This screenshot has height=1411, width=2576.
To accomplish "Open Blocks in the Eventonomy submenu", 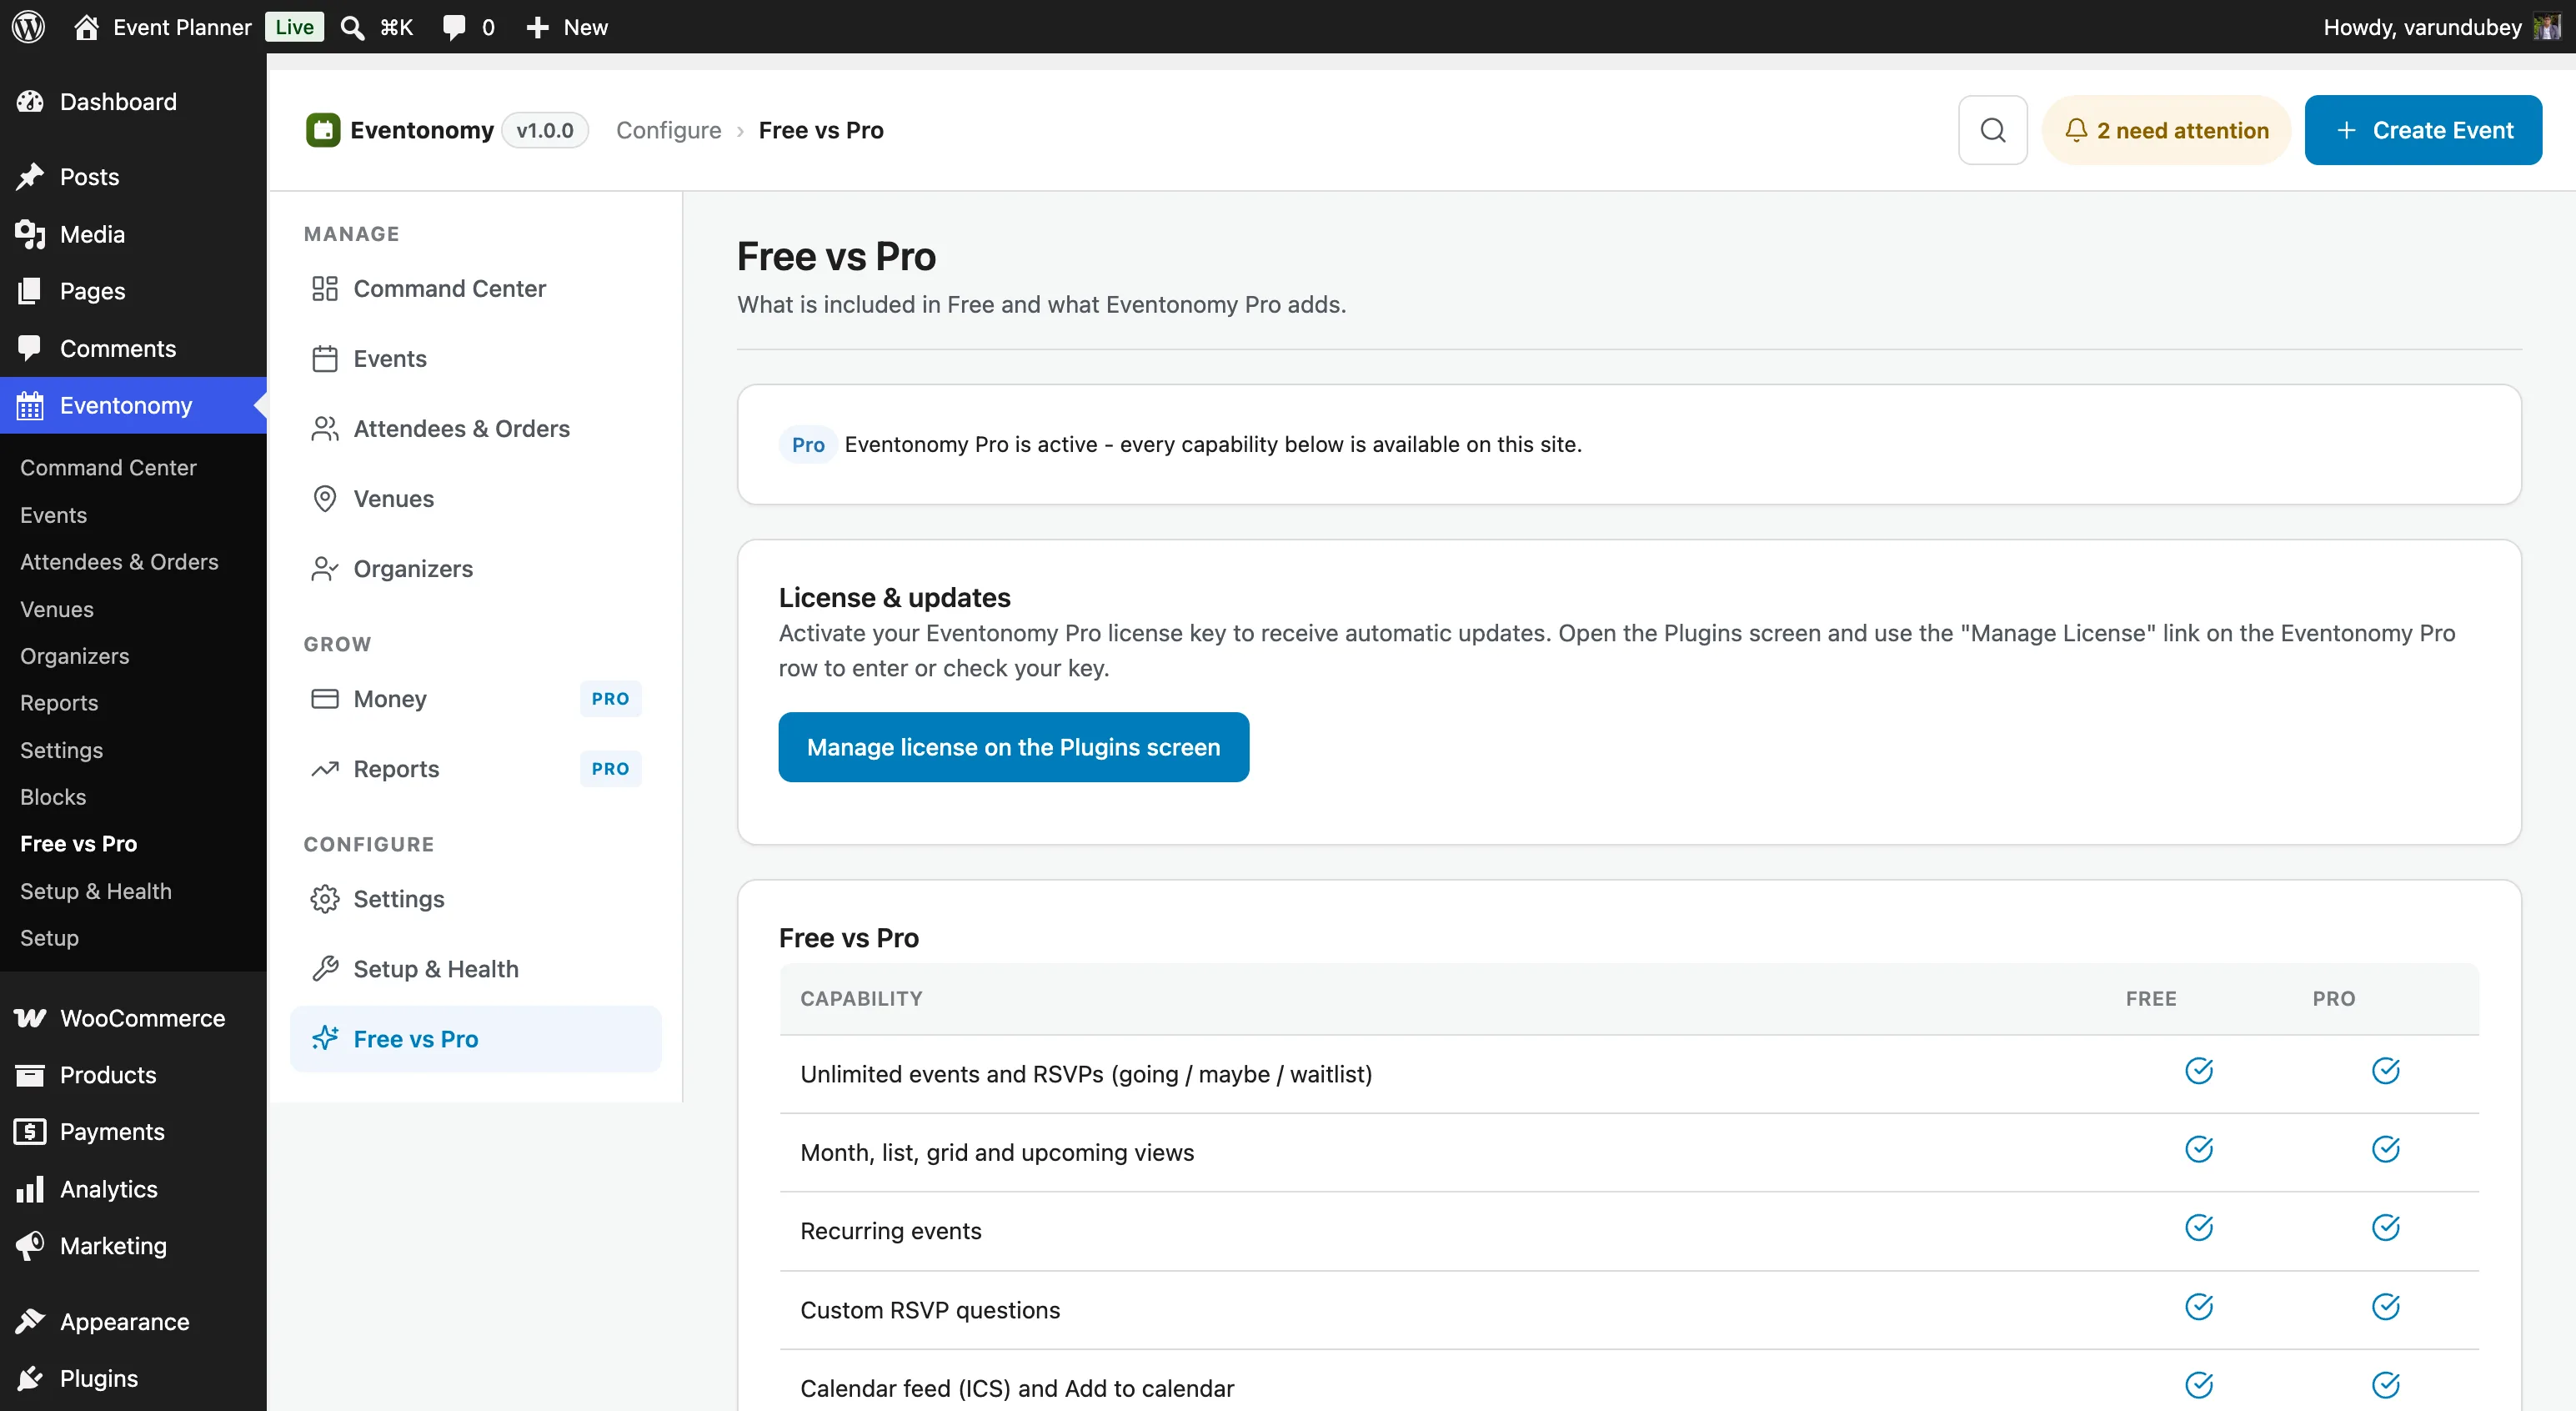I will tap(53, 797).
